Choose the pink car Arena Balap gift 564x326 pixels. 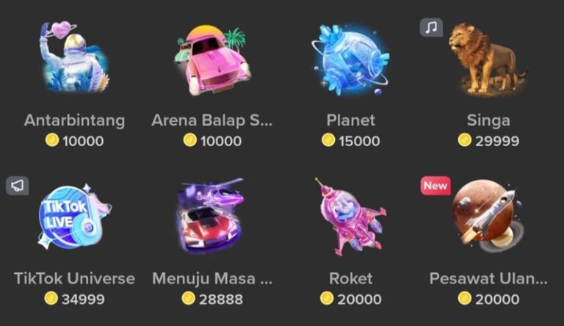click(212, 60)
